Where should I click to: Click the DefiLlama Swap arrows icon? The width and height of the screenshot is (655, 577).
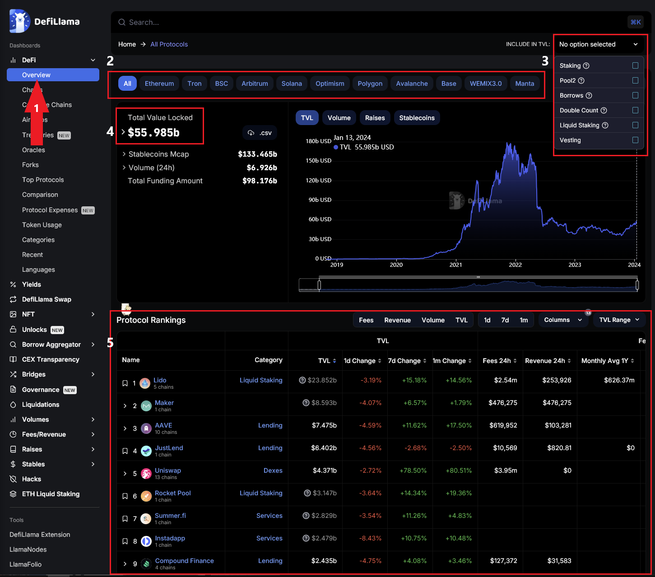13,299
